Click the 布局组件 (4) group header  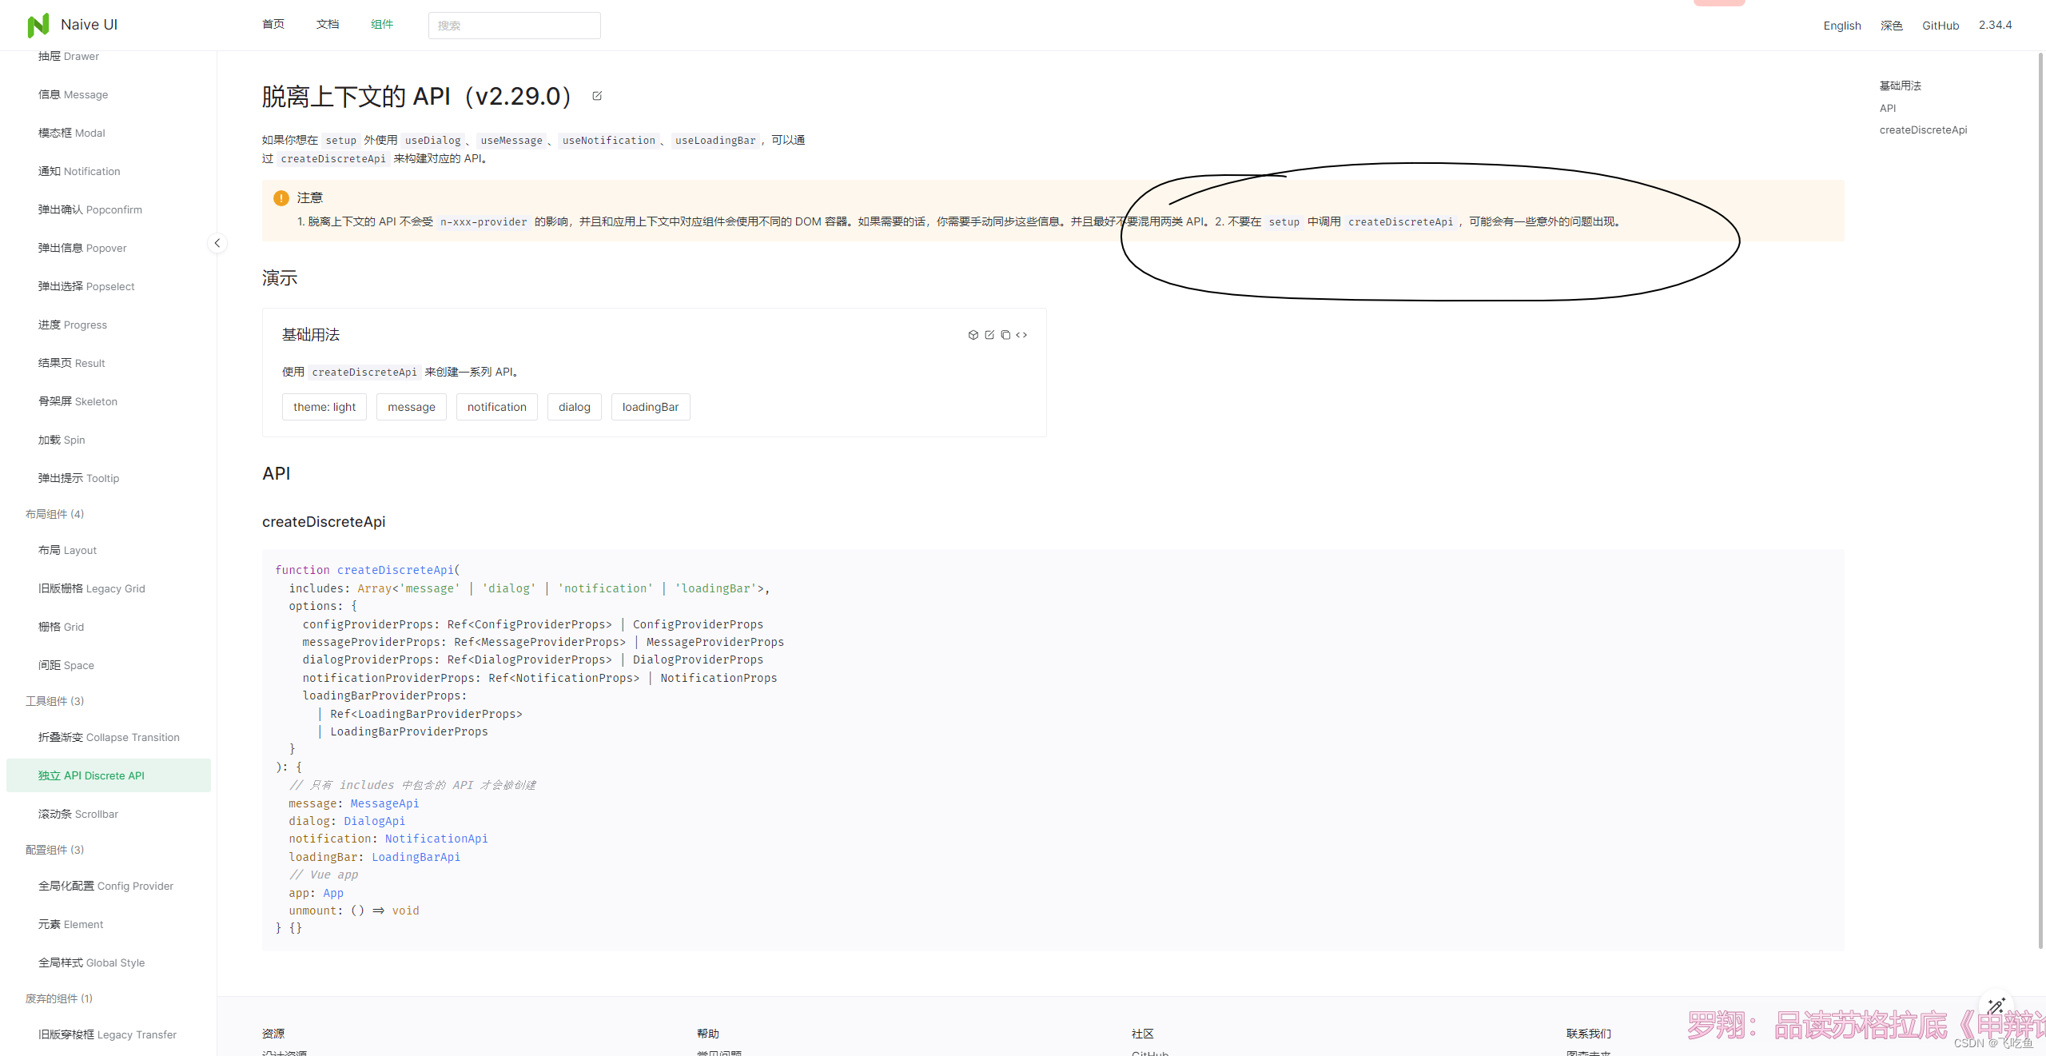pos(54,514)
